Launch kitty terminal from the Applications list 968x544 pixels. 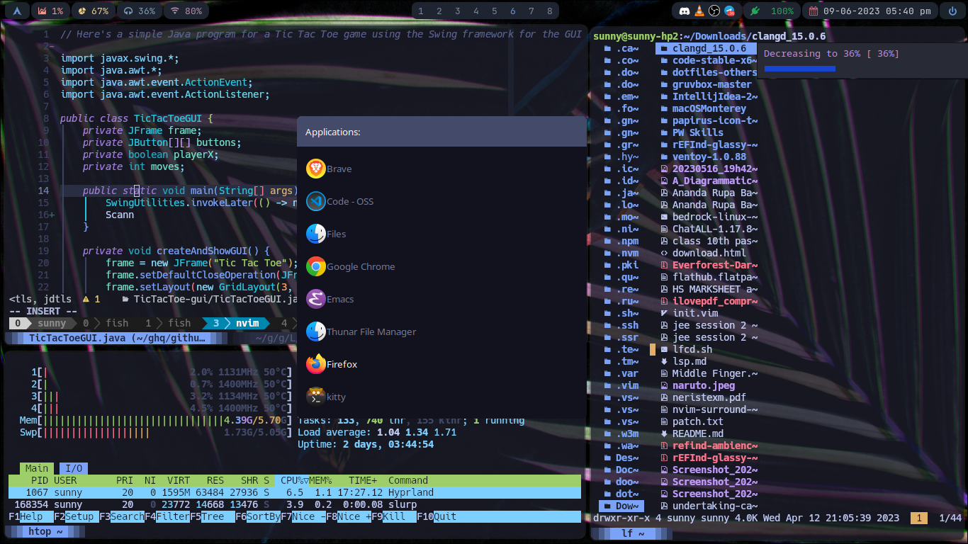click(441, 397)
